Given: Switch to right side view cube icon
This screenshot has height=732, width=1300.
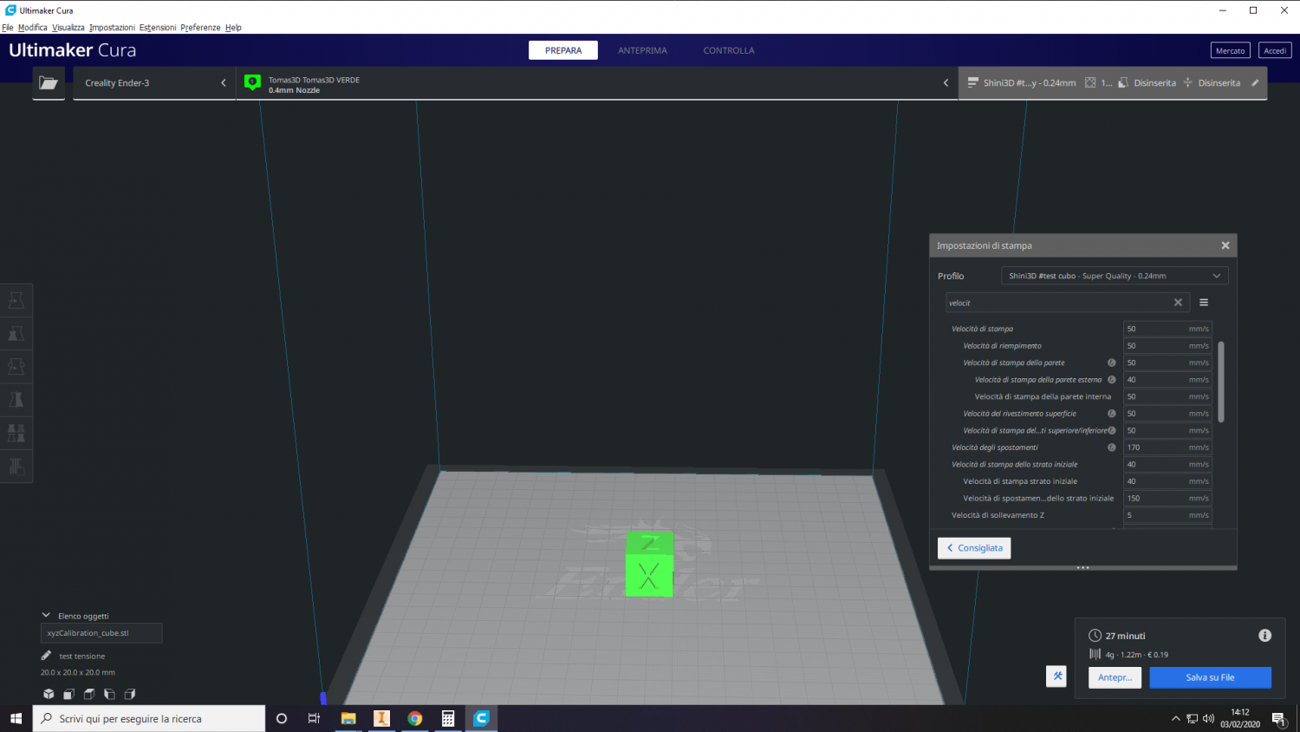Looking at the screenshot, I should (130, 694).
